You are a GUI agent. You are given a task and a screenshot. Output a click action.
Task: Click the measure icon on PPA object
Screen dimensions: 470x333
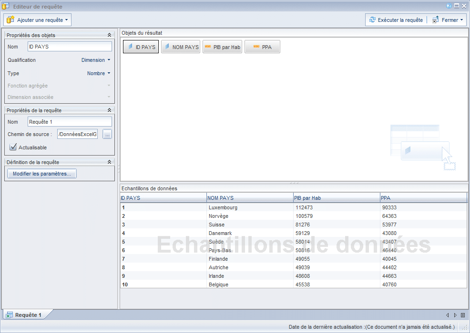256,46
